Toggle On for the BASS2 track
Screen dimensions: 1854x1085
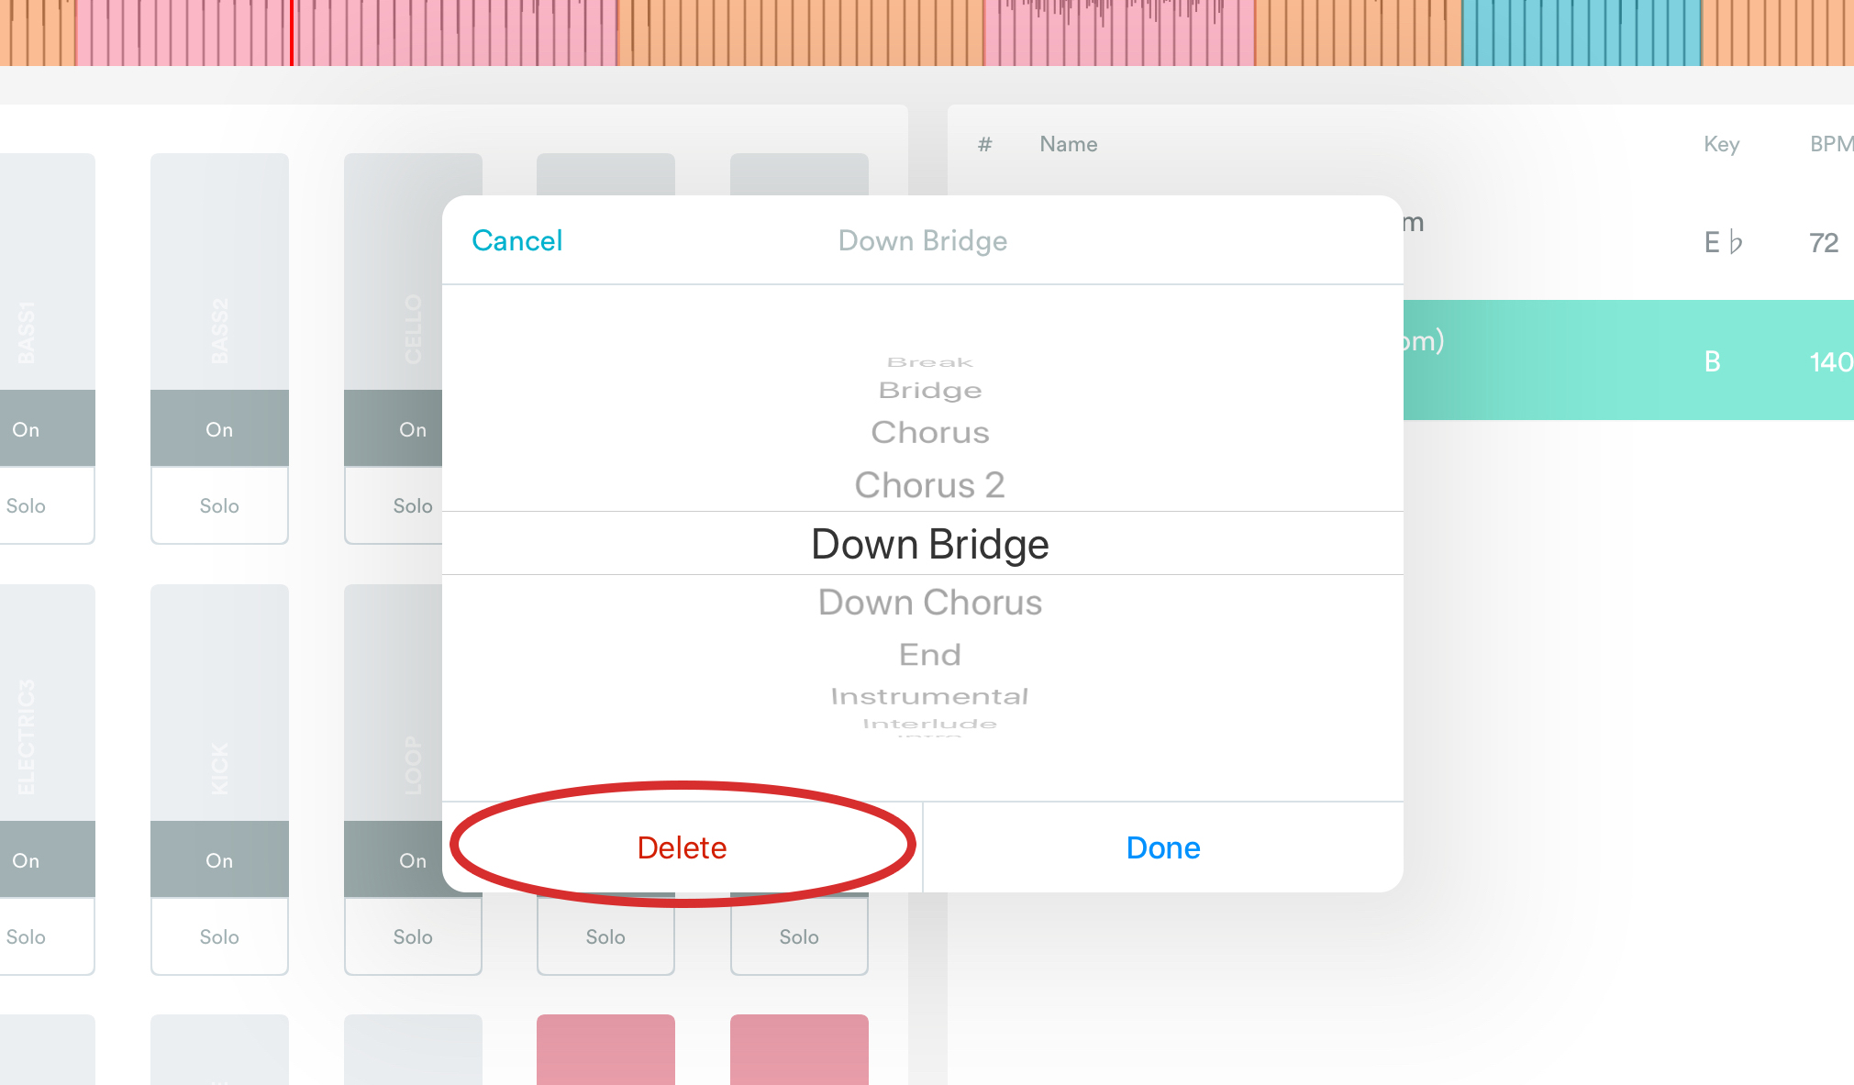[x=219, y=428]
